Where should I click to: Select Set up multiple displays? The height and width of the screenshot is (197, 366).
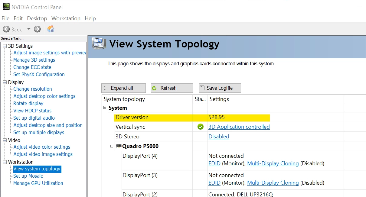coord(39,132)
